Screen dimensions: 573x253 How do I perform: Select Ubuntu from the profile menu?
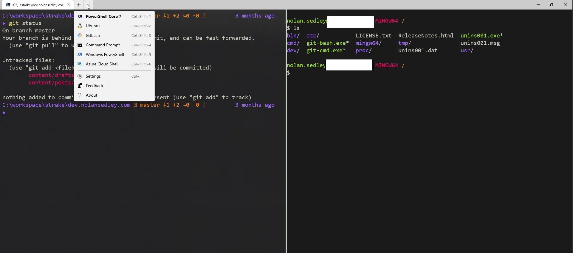coord(114,26)
